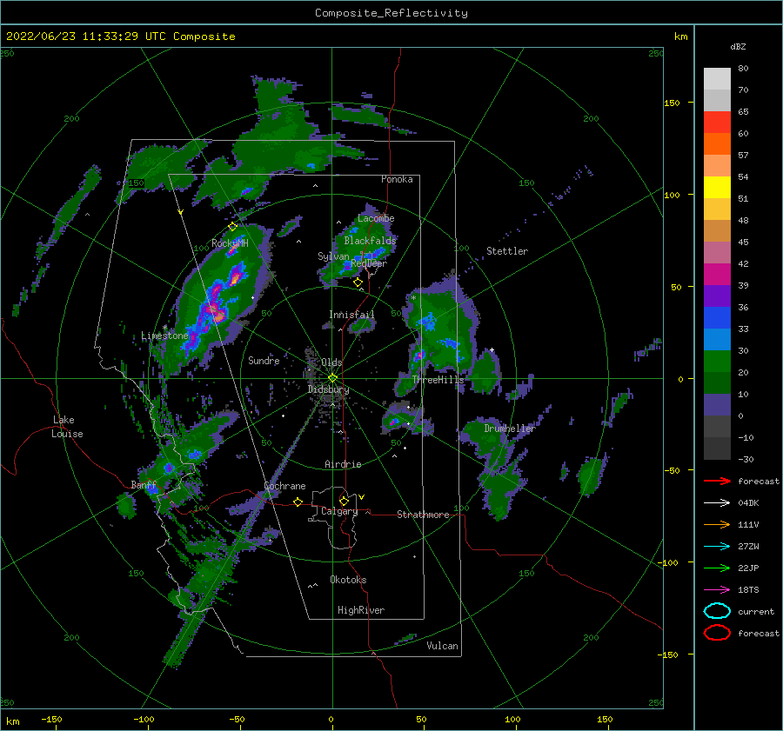
Task: Click the 2022/06/23 11:33:29 UTC timestamp
Action: 85,37
